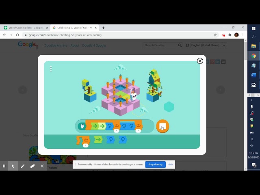Pick the green forward arrow block from the tray
Viewport: 260px width, 195px height.
tap(98, 140)
